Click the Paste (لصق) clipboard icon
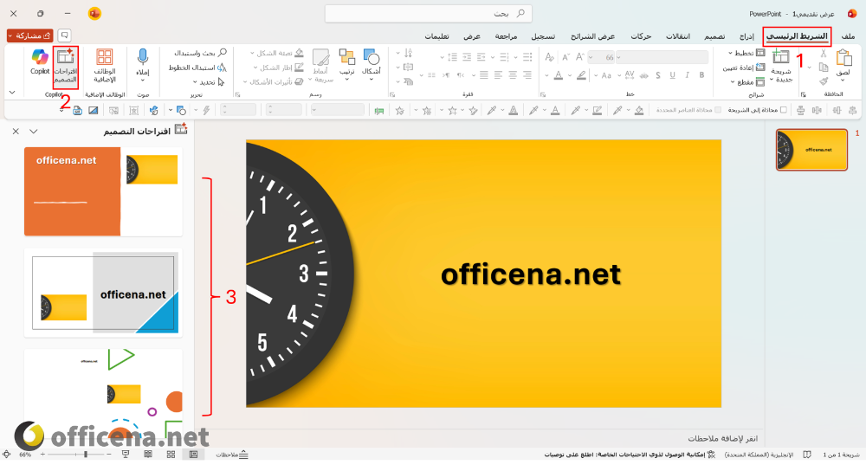866x471 pixels. click(843, 58)
